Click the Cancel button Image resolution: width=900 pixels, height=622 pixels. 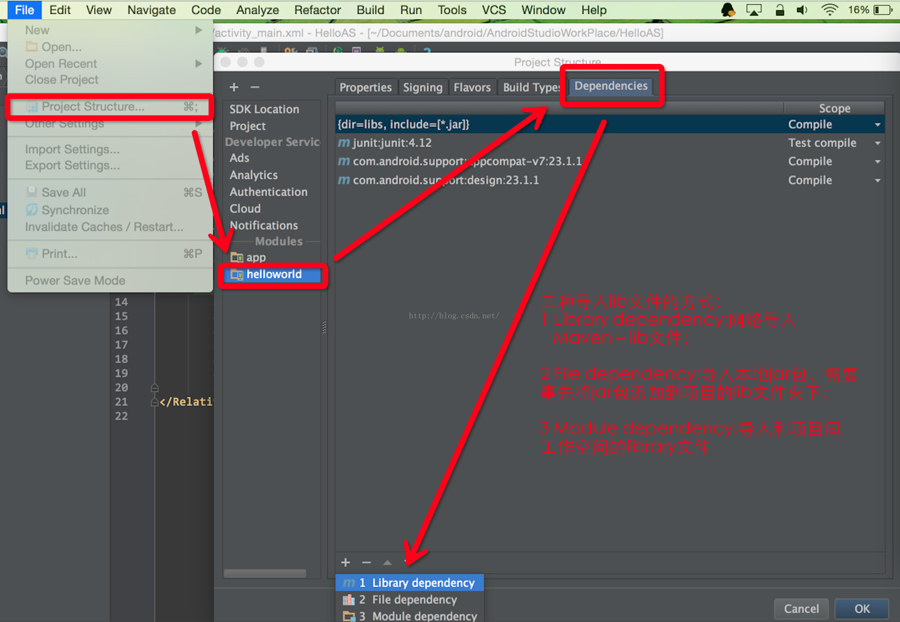click(801, 609)
